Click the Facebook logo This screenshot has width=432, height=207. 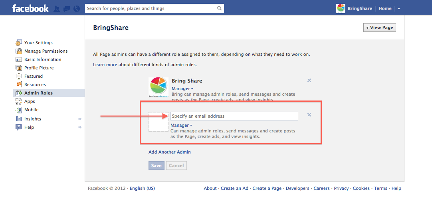point(30,8)
